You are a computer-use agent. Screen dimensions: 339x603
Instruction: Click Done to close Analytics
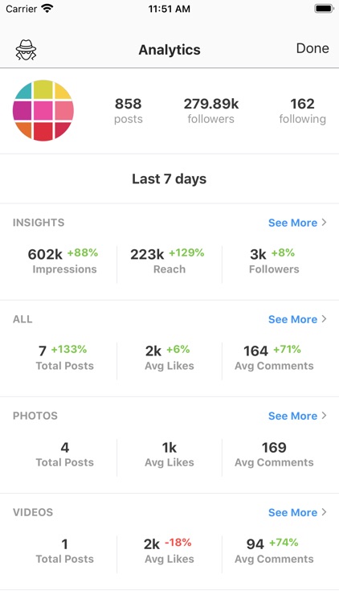click(312, 48)
